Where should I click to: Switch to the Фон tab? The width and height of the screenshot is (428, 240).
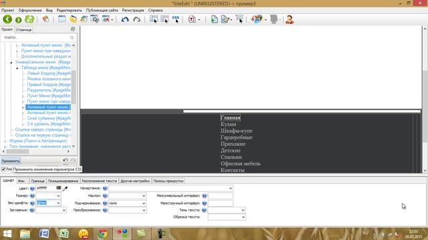[21, 181]
